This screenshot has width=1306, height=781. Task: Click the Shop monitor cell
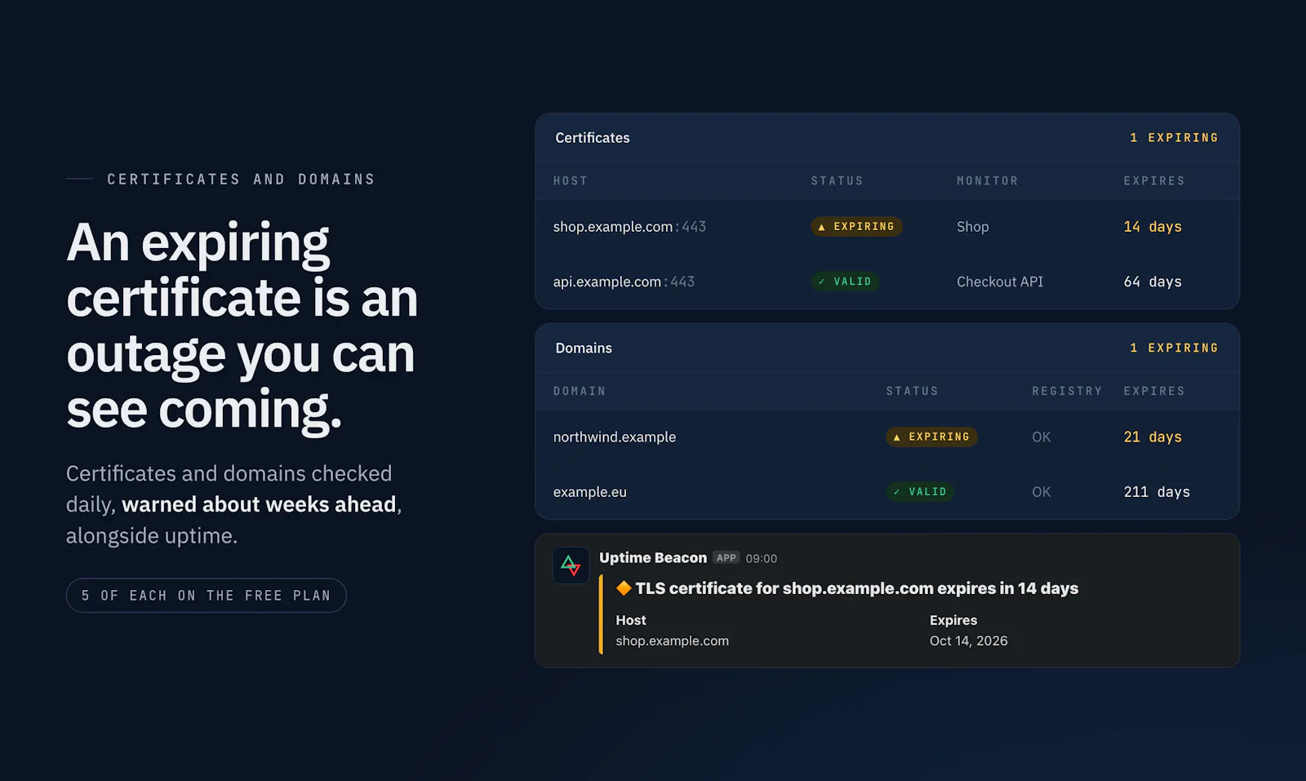(x=973, y=227)
